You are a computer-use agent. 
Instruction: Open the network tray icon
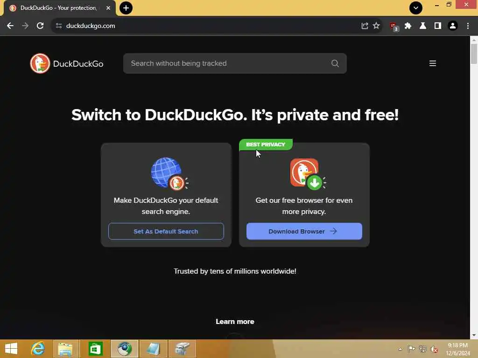point(422,349)
